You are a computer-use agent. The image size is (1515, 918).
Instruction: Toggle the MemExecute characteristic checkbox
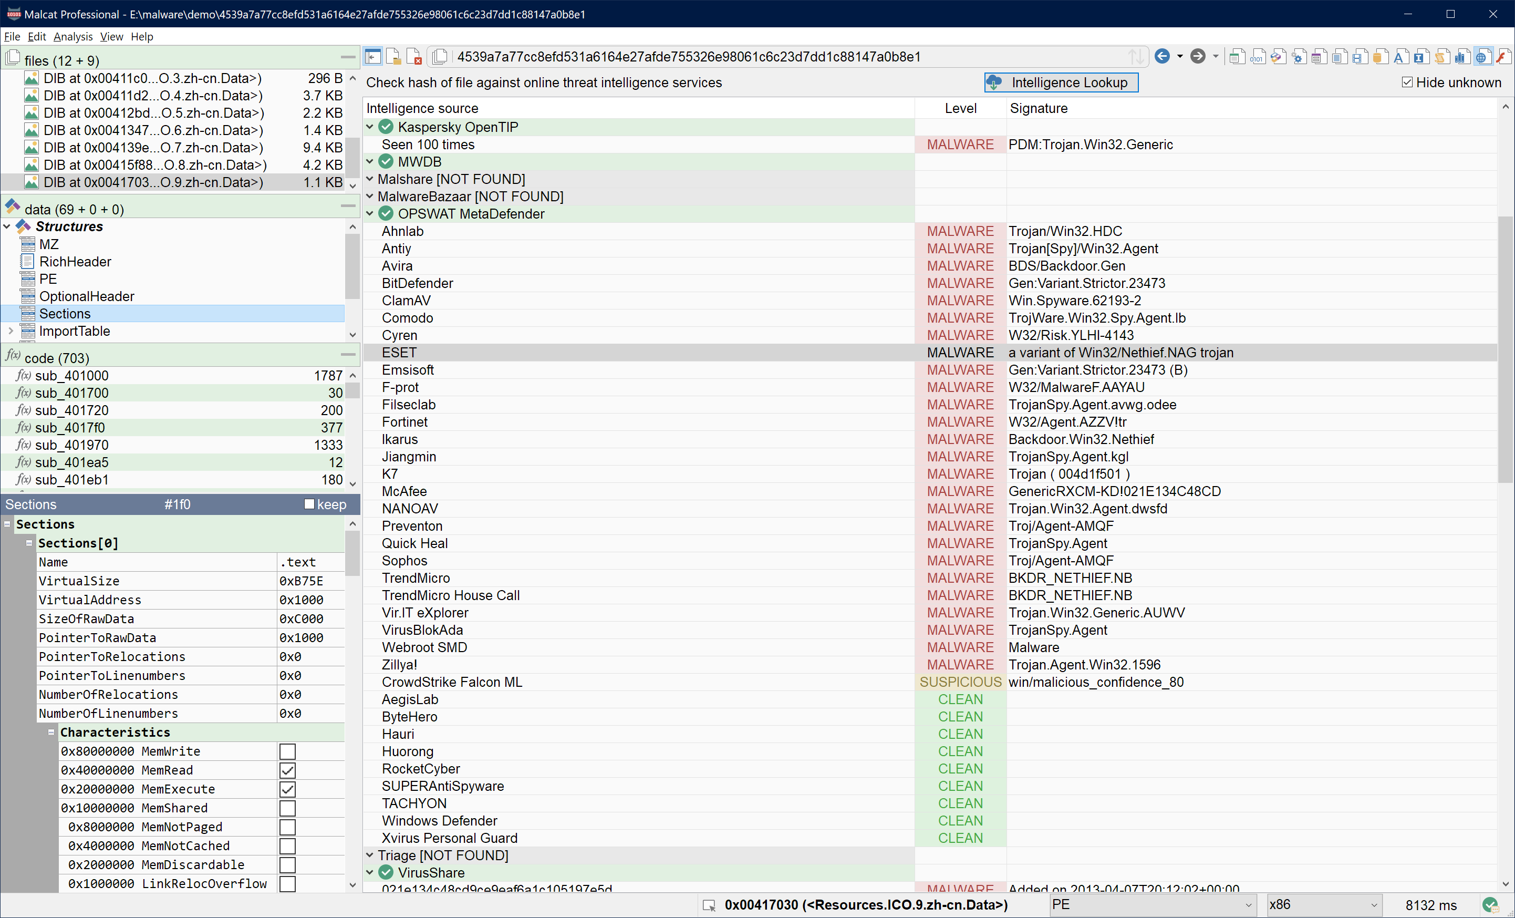[287, 789]
